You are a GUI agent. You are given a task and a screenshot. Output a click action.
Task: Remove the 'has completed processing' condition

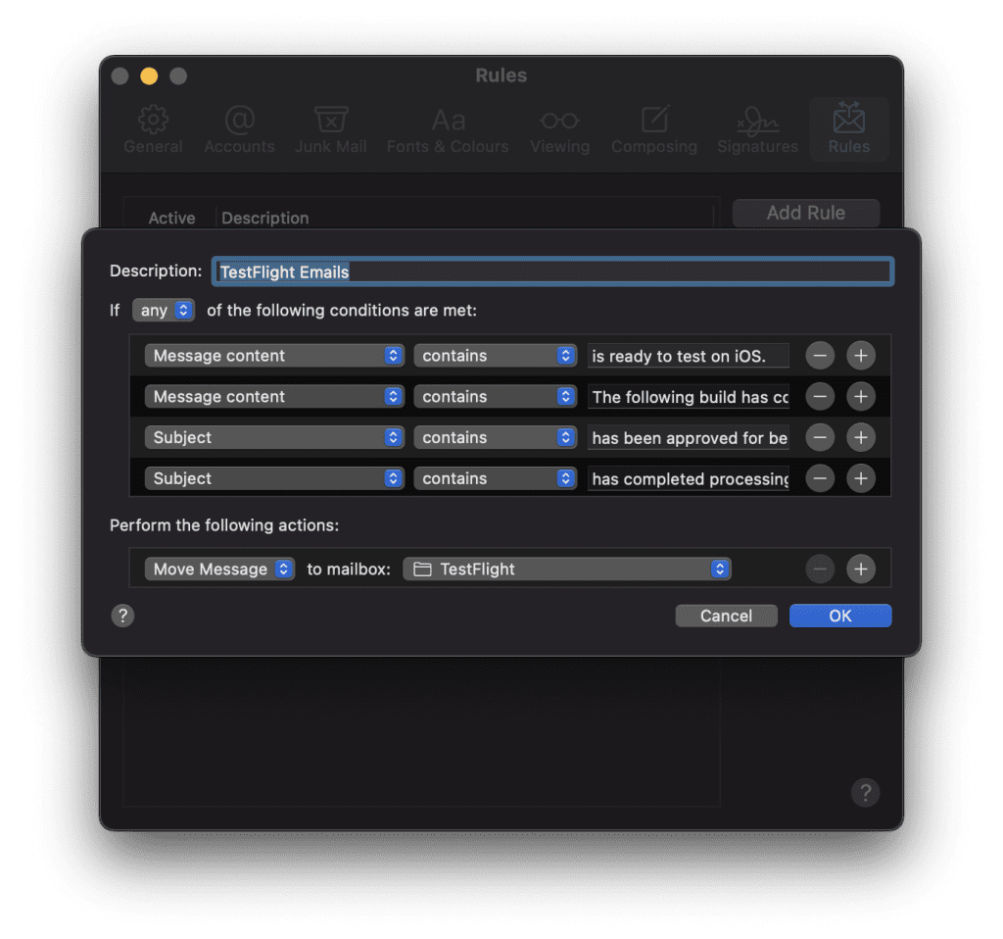tap(820, 478)
